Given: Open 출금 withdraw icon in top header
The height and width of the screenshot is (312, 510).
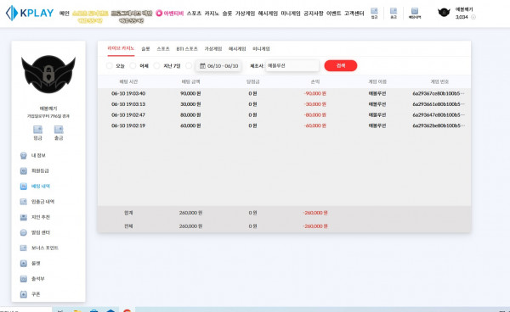Looking at the screenshot, I should click(x=394, y=11).
